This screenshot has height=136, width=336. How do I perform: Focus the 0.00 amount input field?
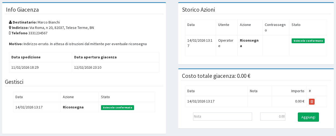point(273,117)
